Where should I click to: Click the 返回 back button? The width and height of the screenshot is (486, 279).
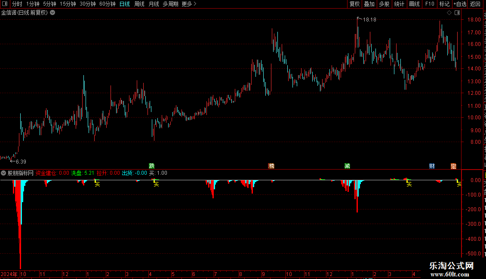tap(475, 4)
